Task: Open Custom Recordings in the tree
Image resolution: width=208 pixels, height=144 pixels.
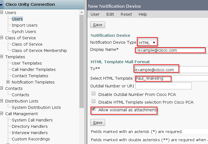Action: point(31,139)
